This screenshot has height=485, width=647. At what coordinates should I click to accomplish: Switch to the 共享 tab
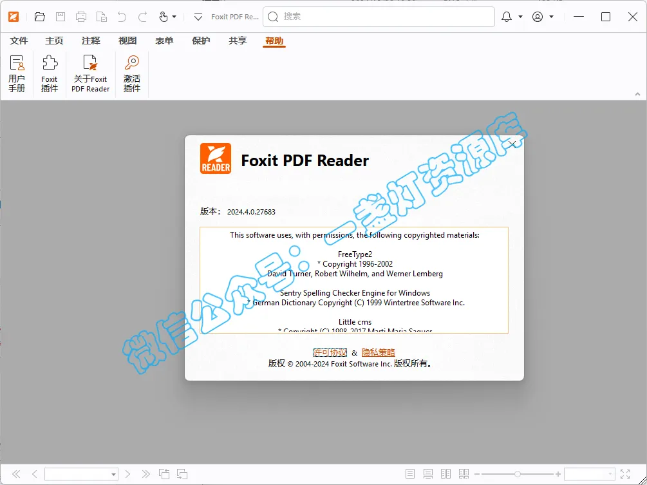click(238, 41)
